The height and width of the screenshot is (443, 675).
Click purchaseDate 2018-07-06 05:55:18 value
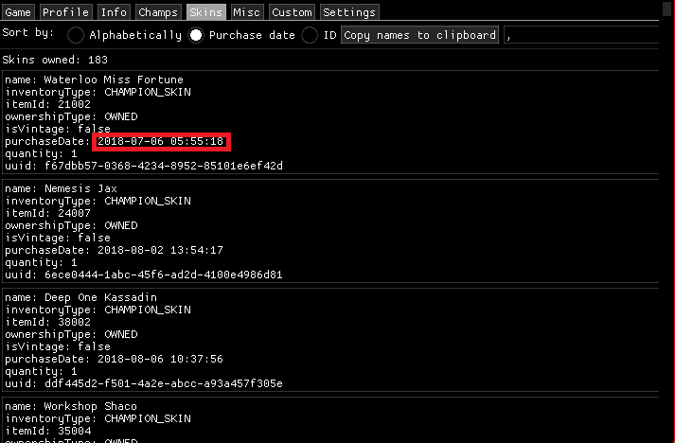pyautogui.click(x=161, y=141)
